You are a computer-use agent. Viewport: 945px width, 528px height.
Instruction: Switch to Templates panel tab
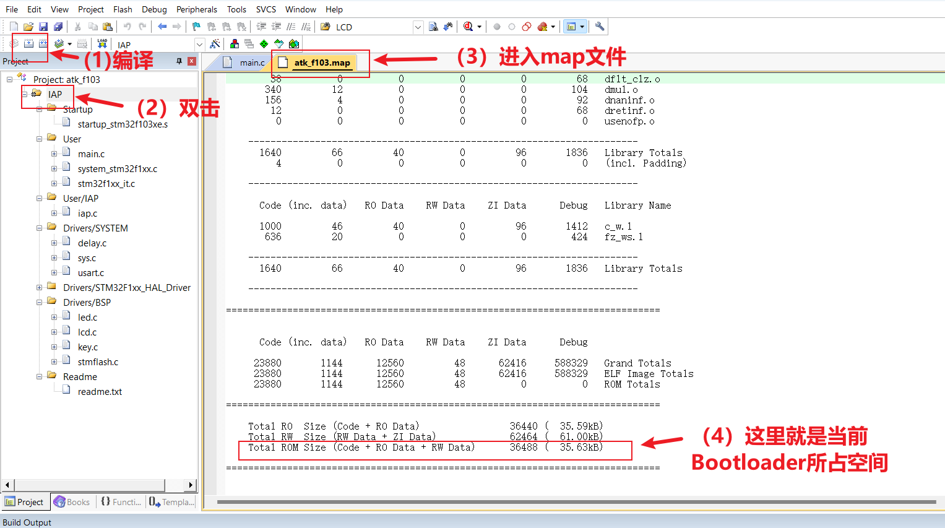coord(172,502)
